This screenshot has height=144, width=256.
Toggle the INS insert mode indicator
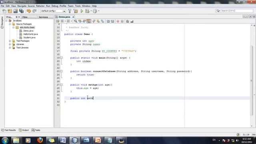coord(254,135)
